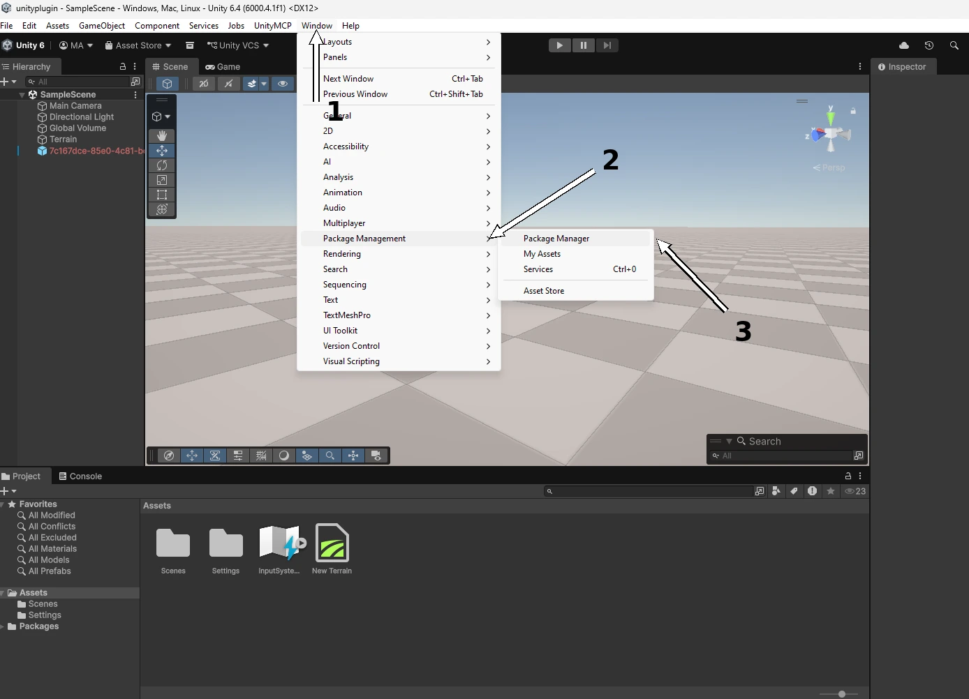Collapse the Favorites tree in Project

(3, 504)
